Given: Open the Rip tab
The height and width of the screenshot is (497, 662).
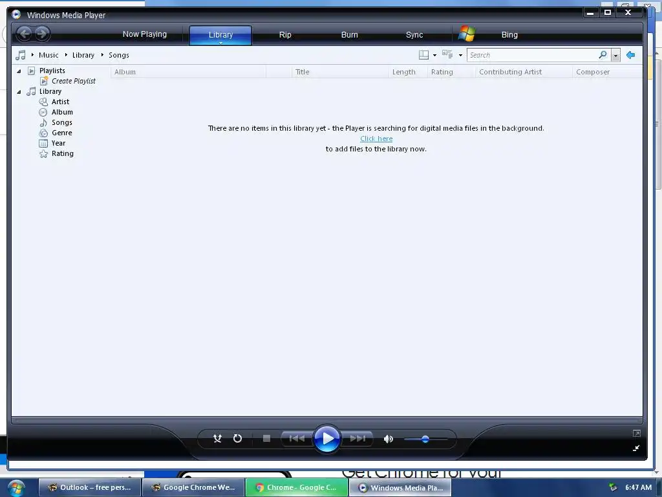Looking at the screenshot, I should pyautogui.click(x=285, y=35).
